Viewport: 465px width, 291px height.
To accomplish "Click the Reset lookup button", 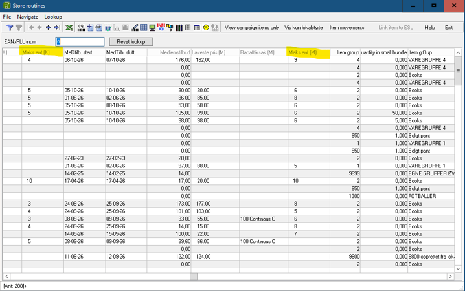I will 131,42.
